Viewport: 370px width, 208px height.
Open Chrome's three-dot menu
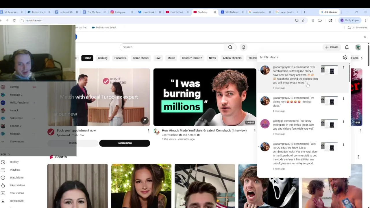tap(366, 20)
